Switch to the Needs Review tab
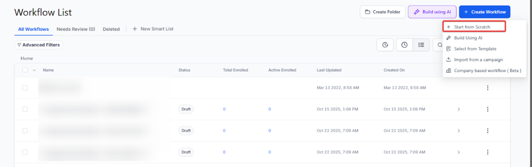This screenshot has height=167, width=532. (x=76, y=29)
